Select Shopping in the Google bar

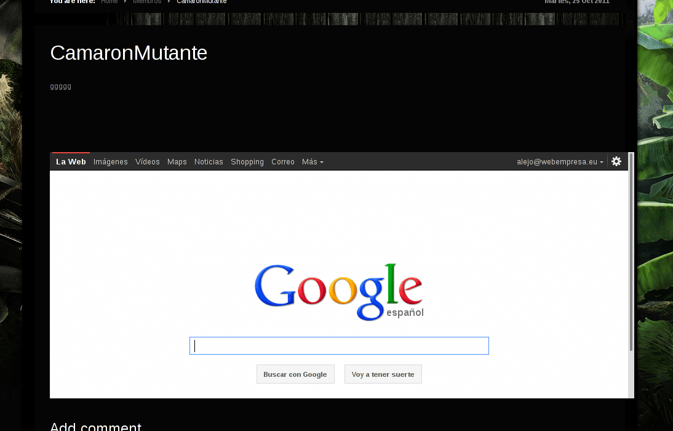tap(247, 162)
